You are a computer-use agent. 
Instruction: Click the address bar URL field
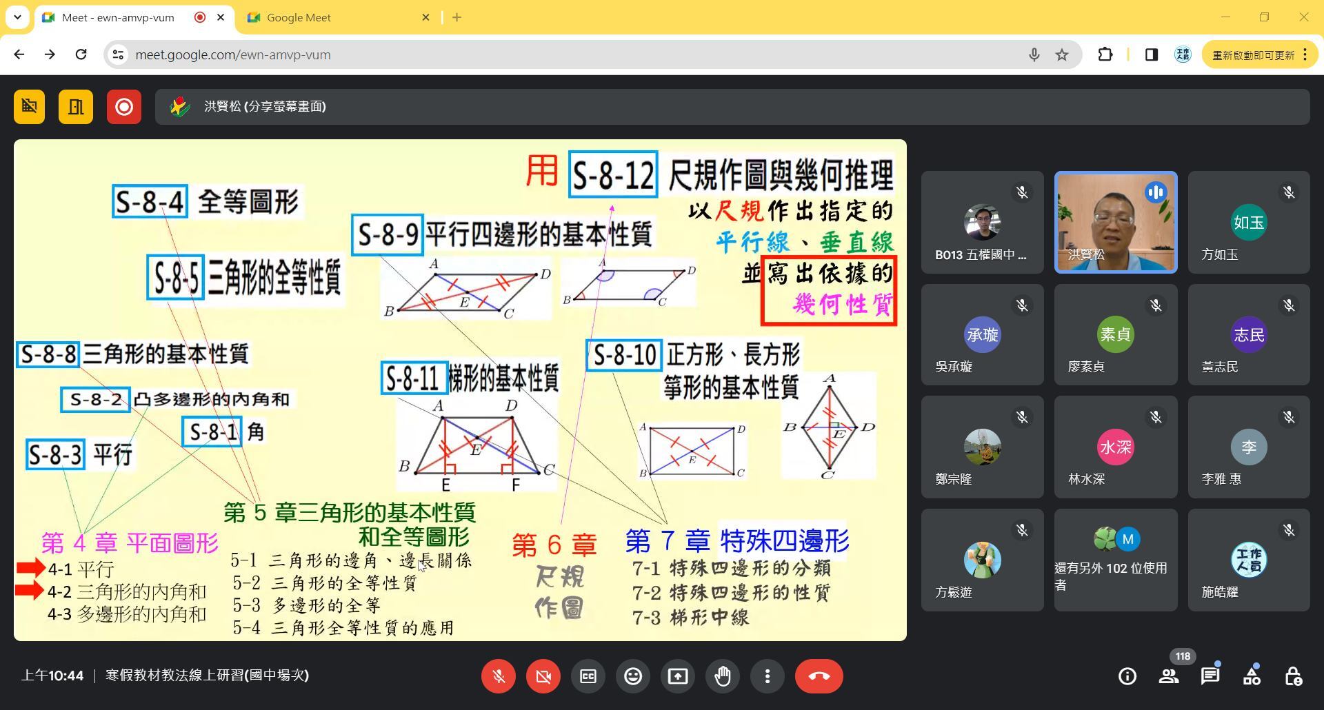pos(552,55)
